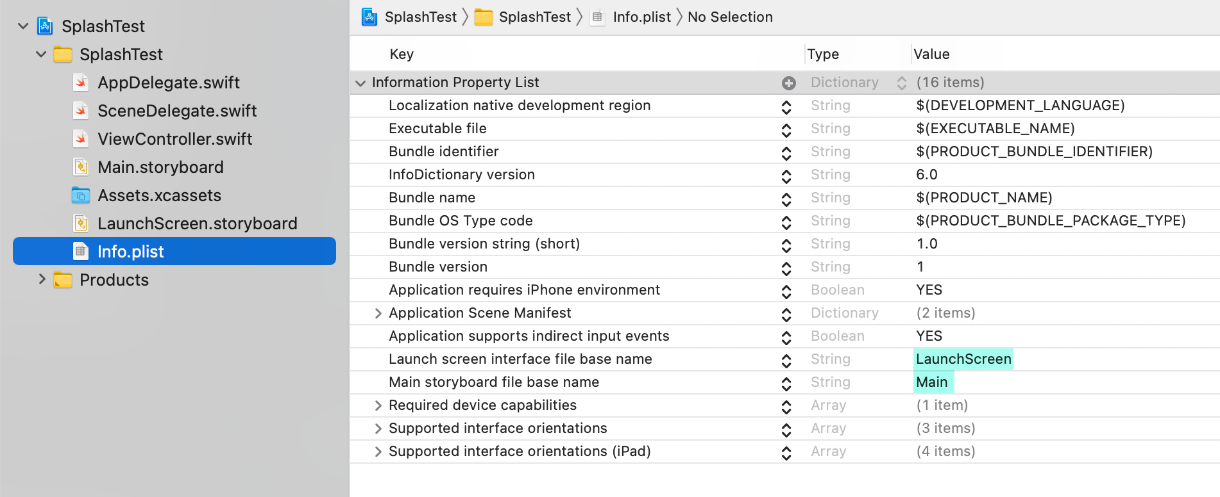1220x497 pixels.
Task: Click the Assets.xcassets catalog icon
Action: pos(81,195)
